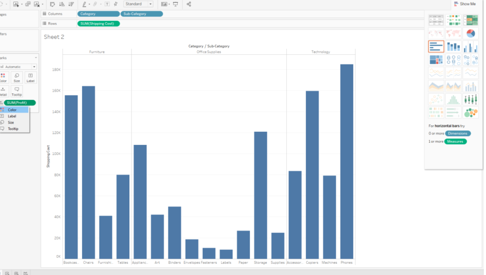Screen dimensions: 486x275
Task: Sort bars descending using the toolbar icon
Action: [71, 4]
